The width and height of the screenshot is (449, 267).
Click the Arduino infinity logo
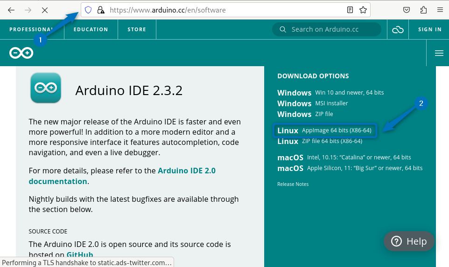[21, 53]
